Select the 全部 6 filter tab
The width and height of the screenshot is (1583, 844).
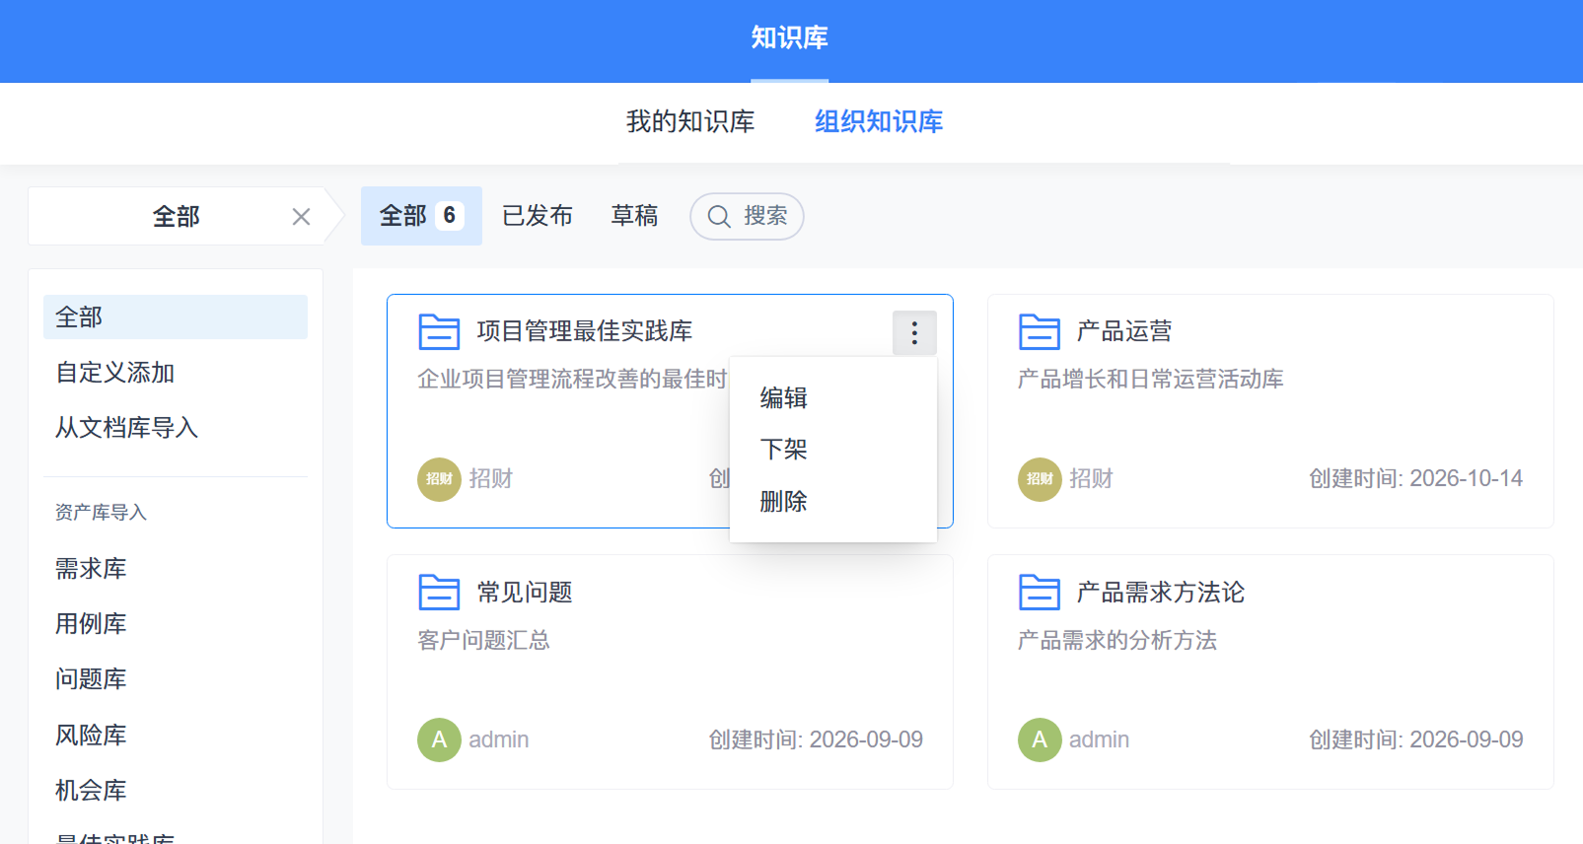point(421,216)
